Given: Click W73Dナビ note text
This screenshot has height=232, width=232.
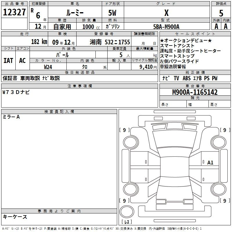Looking at the screenshot, I should click(x=16, y=92).
